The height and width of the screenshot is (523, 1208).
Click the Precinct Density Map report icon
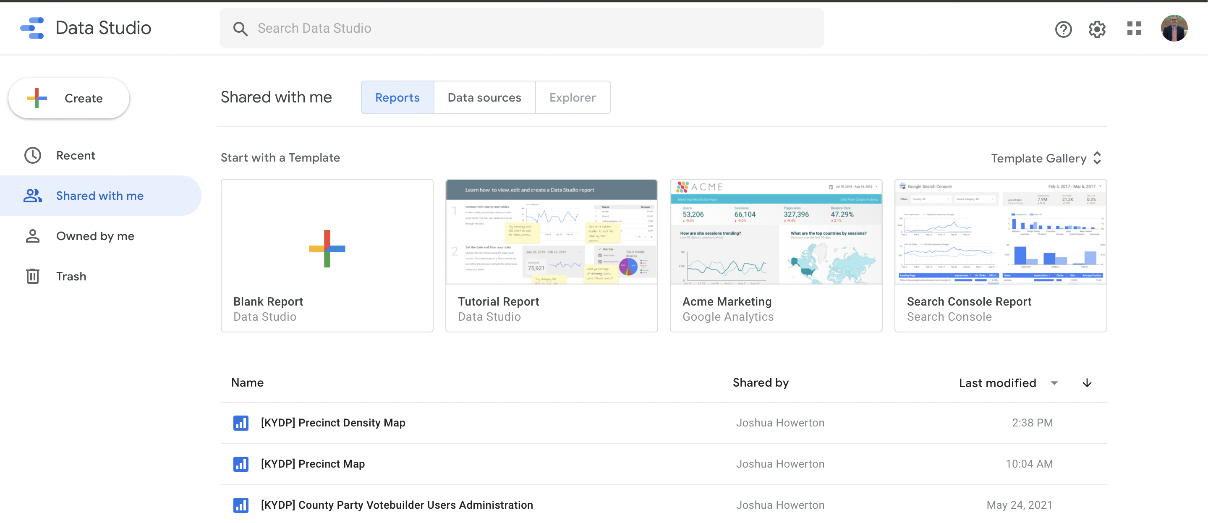click(241, 423)
